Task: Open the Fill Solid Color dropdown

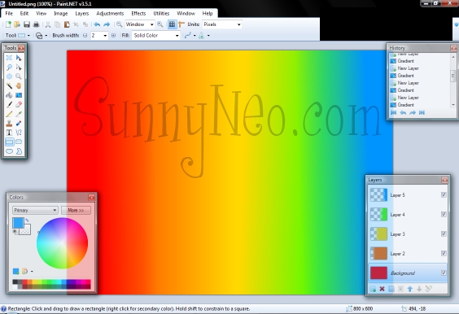Action: 155,36
